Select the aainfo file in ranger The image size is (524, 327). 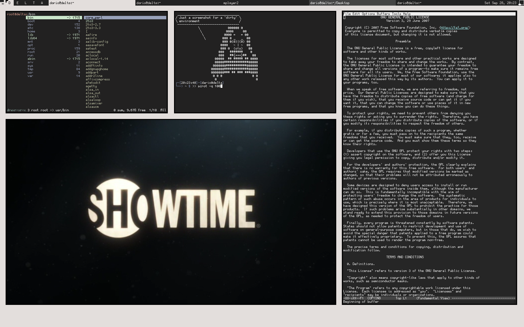(91, 38)
